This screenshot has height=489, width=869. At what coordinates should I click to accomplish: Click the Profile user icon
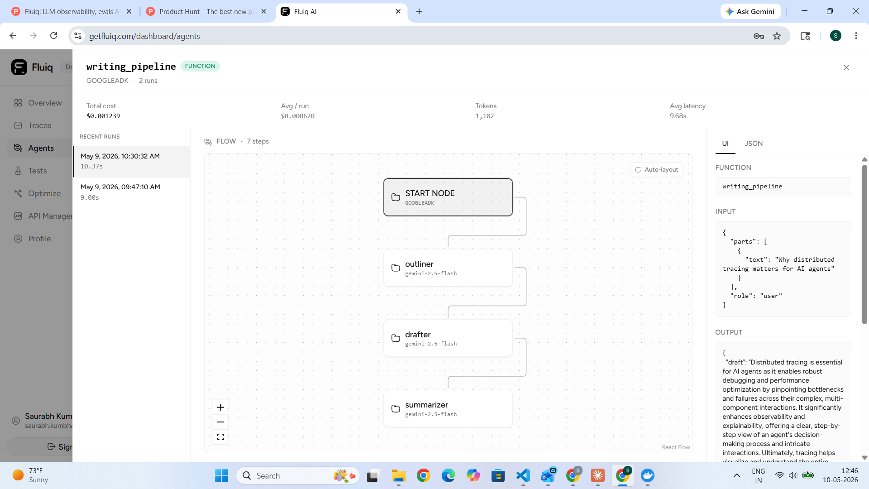click(18, 239)
